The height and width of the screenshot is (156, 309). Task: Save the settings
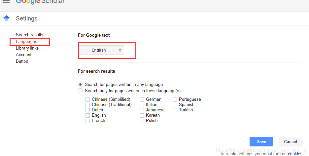click(x=261, y=141)
